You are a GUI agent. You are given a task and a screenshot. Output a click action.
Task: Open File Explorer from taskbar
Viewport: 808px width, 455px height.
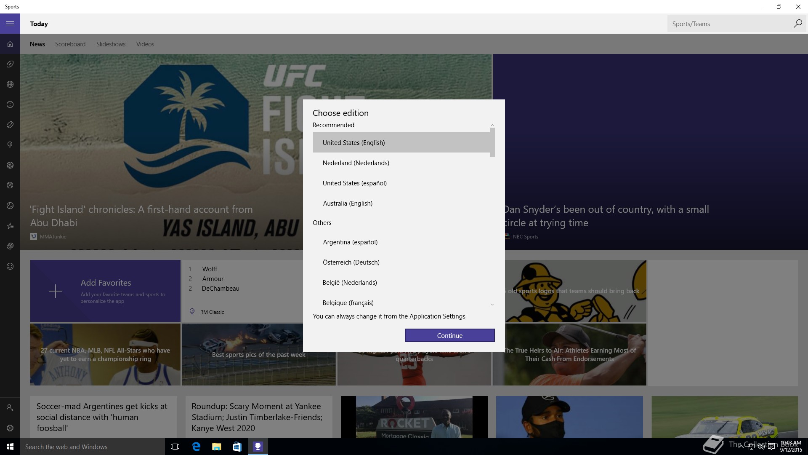click(x=216, y=447)
